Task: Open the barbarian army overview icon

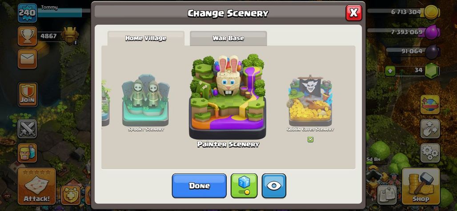Action: click(27, 153)
